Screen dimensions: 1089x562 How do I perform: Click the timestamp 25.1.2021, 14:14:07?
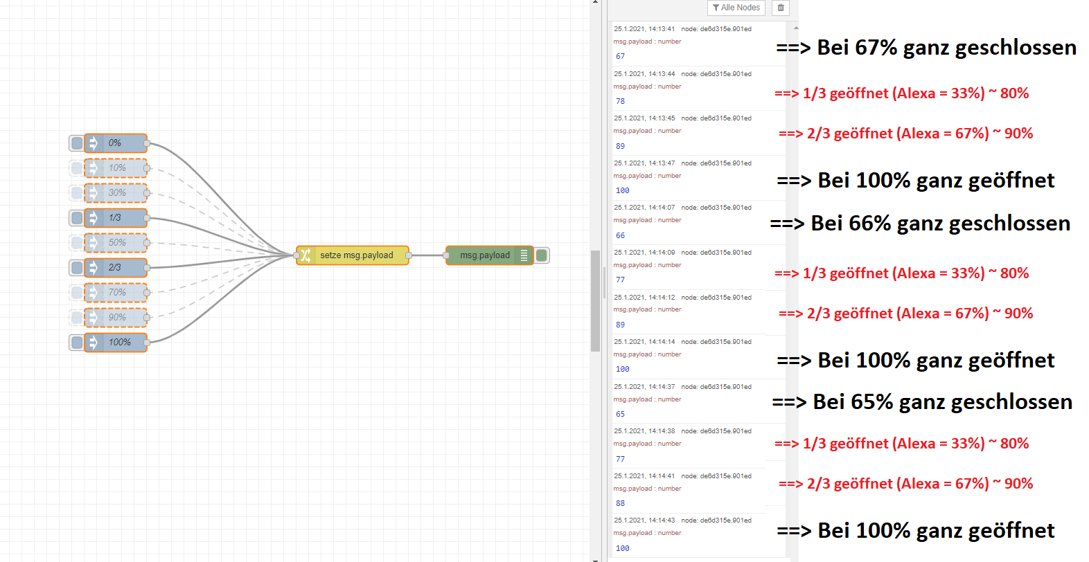pyautogui.click(x=644, y=208)
